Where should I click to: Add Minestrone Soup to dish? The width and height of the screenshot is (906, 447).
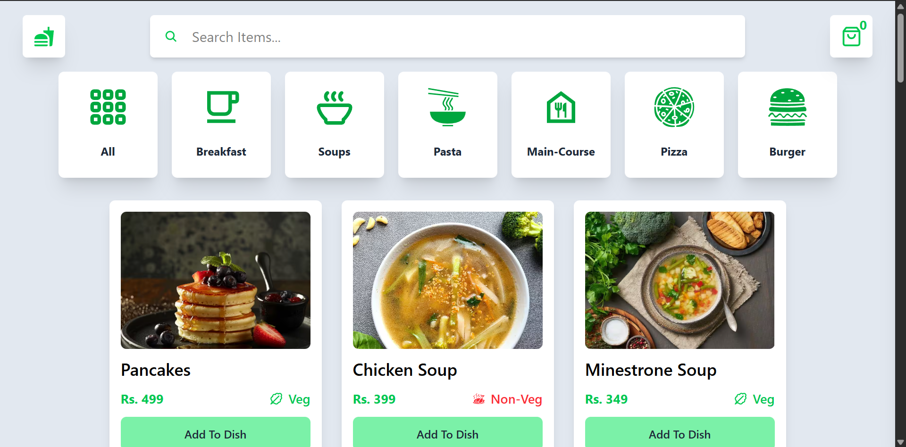(679, 434)
